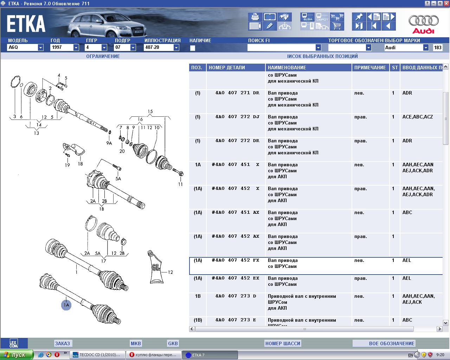Click the single back arrow icon
Screen dimensions: 450x360
pyautogui.click(x=388, y=26)
